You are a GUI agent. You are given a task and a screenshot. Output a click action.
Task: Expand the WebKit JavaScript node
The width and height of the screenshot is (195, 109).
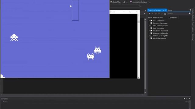[x=149, y=36]
